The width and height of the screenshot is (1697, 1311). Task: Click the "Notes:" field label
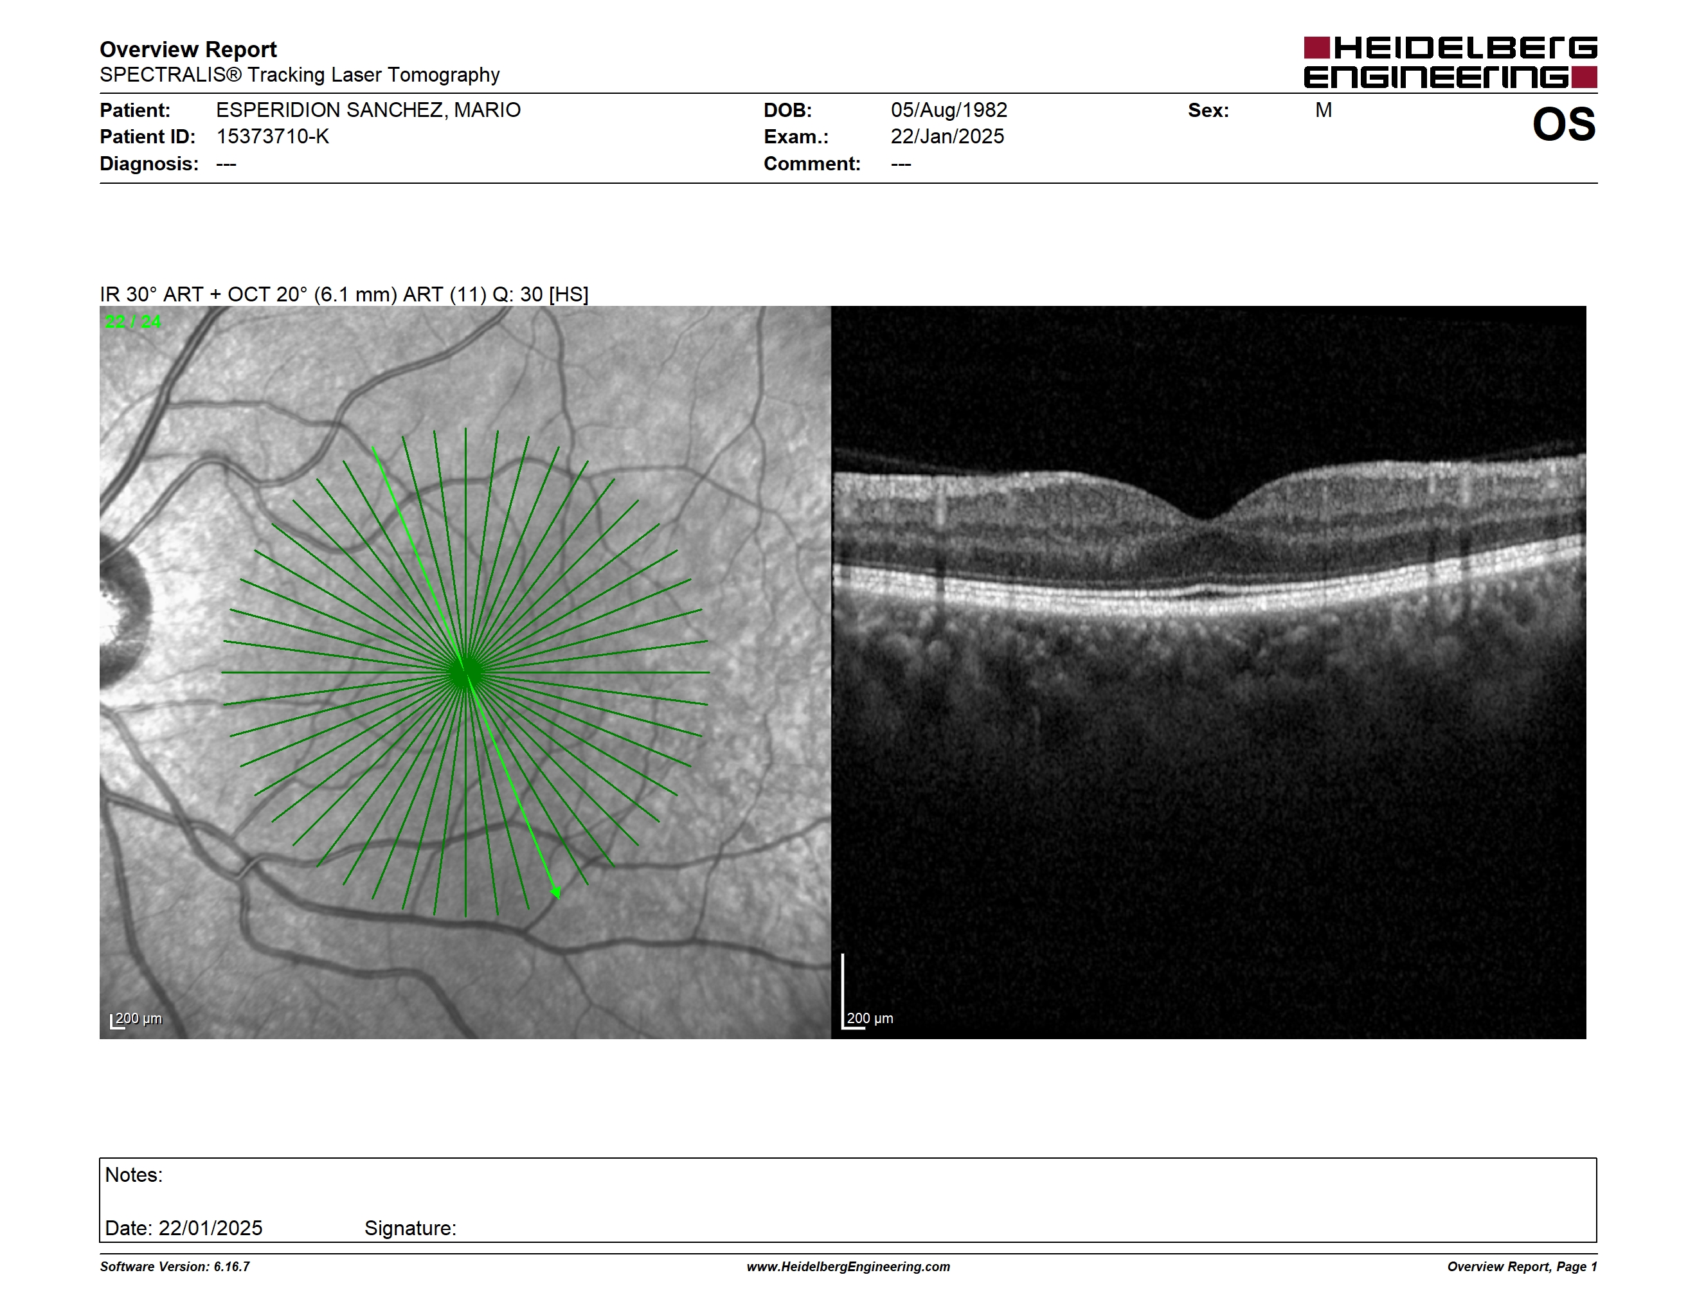point(134,1175)
